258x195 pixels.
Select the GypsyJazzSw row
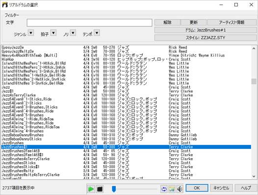(126, 48)
